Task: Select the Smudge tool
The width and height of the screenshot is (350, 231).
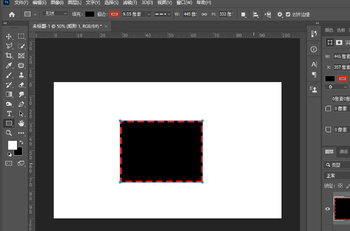Action: click(x=21, y=94)
